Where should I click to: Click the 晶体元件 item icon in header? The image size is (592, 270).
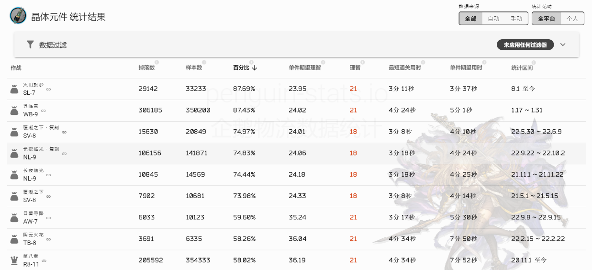point(18,16)
